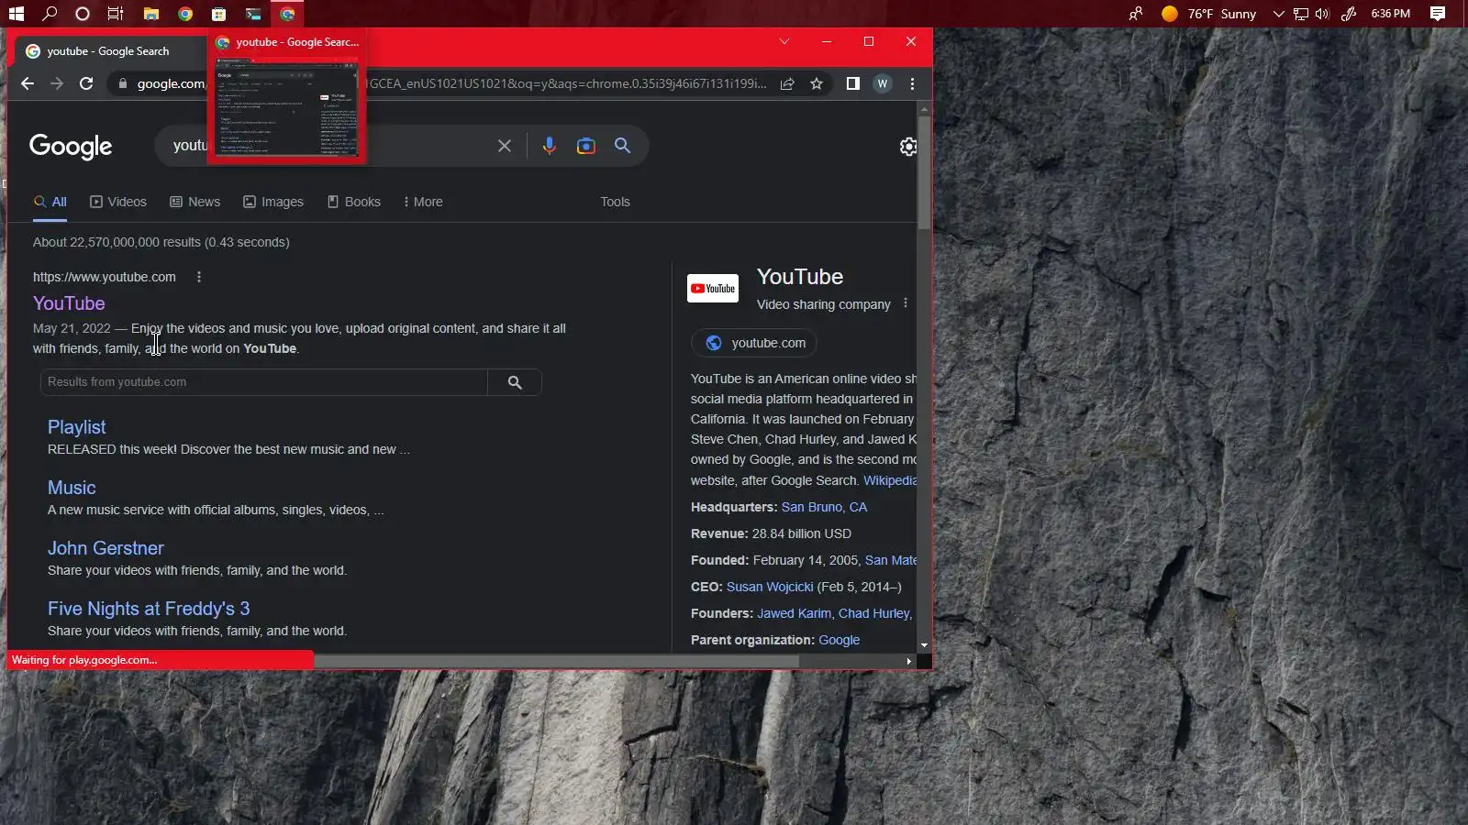1468x825 pixels.
Task: Open more options in the YouTube knowledge panel
Action: (906, 303)
